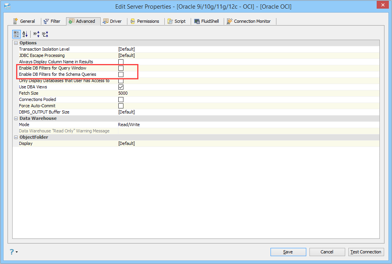The image size is (392, 264).
Task: Collapse the Data Warehouse section
Action: (16, 118)
